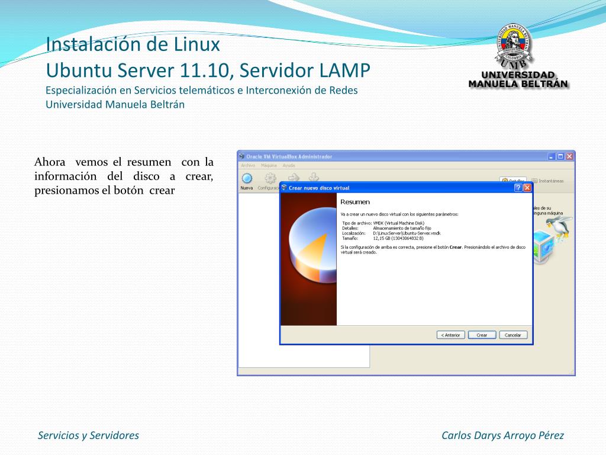Click the size value '12,15 GB (13043064832 B)'

click(398, 238)
